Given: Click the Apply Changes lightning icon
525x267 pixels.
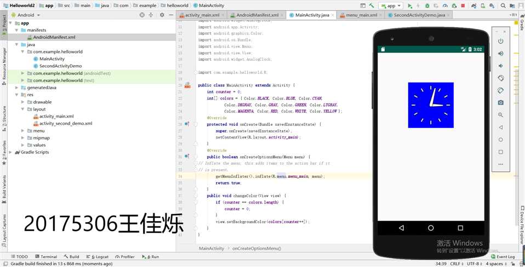Looking at the screenshot, I should pyautogui.click(x=419, y=5).
